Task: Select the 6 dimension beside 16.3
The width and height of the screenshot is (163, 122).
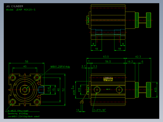Action: (x=142, y=61)
